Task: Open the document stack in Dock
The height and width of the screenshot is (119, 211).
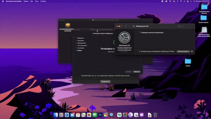Action: pos(150,115)
